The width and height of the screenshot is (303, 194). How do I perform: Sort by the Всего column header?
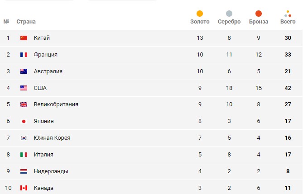coord(288,22)
